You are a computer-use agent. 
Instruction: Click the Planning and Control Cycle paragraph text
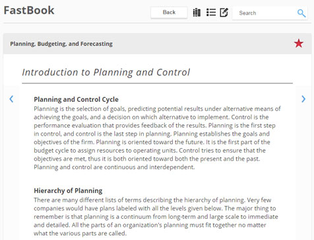pos(157,138)
